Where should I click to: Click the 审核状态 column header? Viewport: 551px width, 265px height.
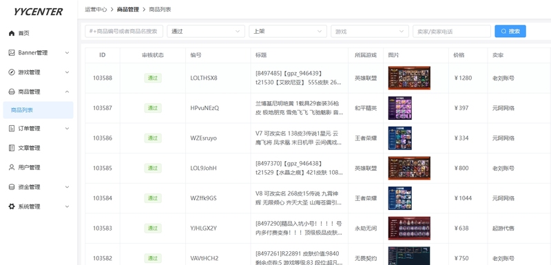coord(152,55)
